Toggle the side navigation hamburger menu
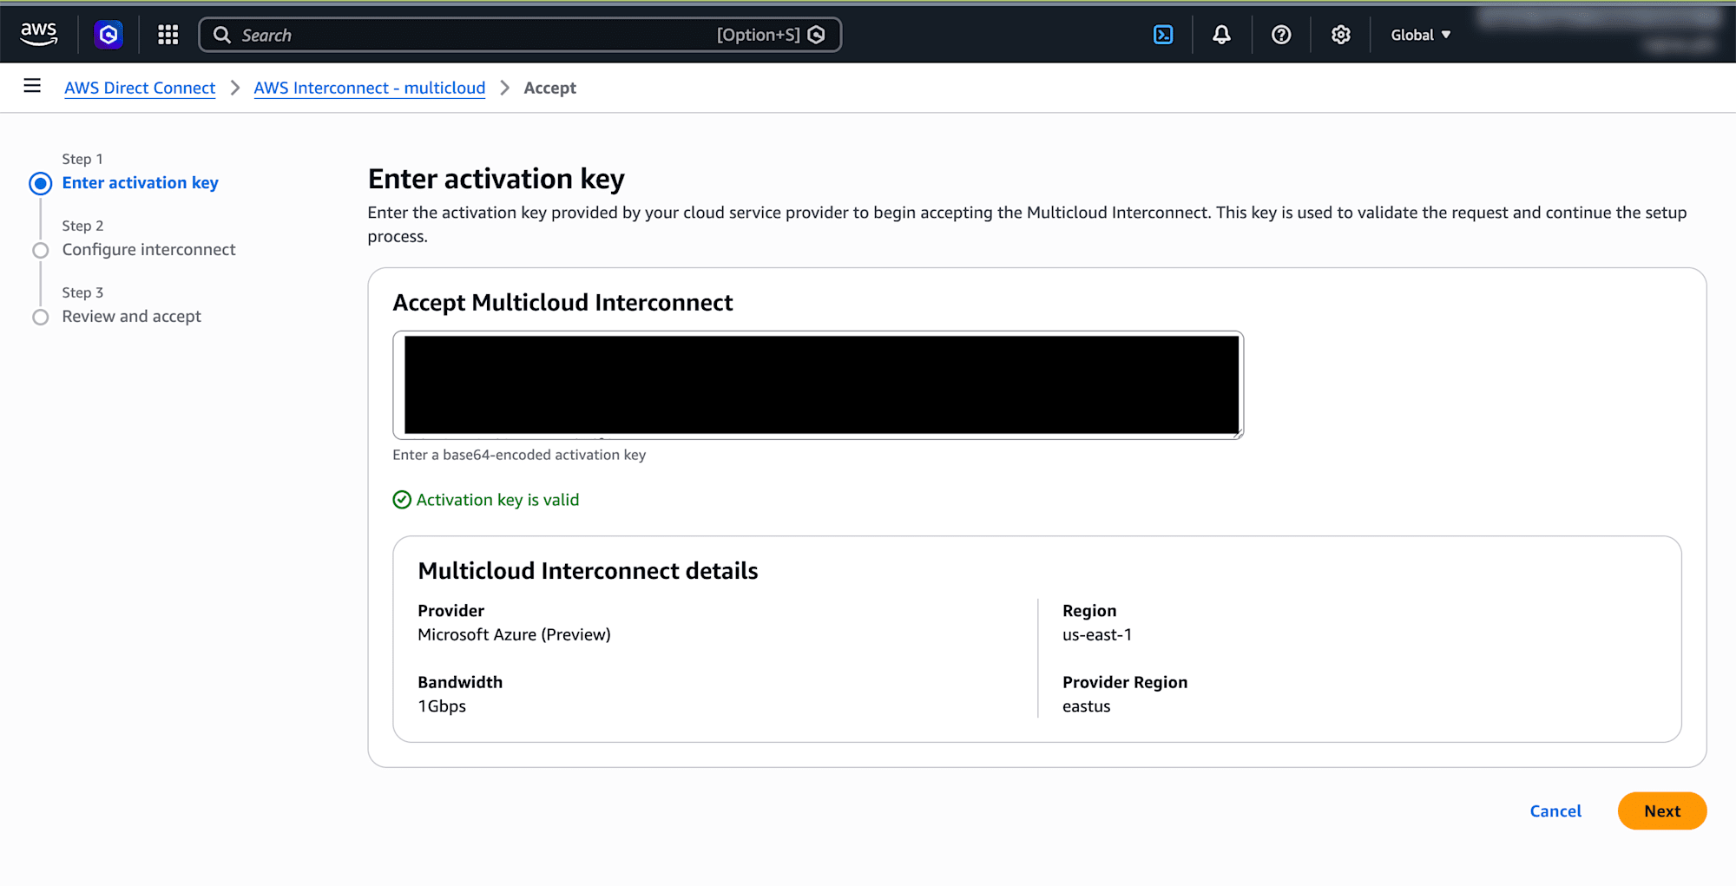Screen dimensions: 1736x886 32,86
